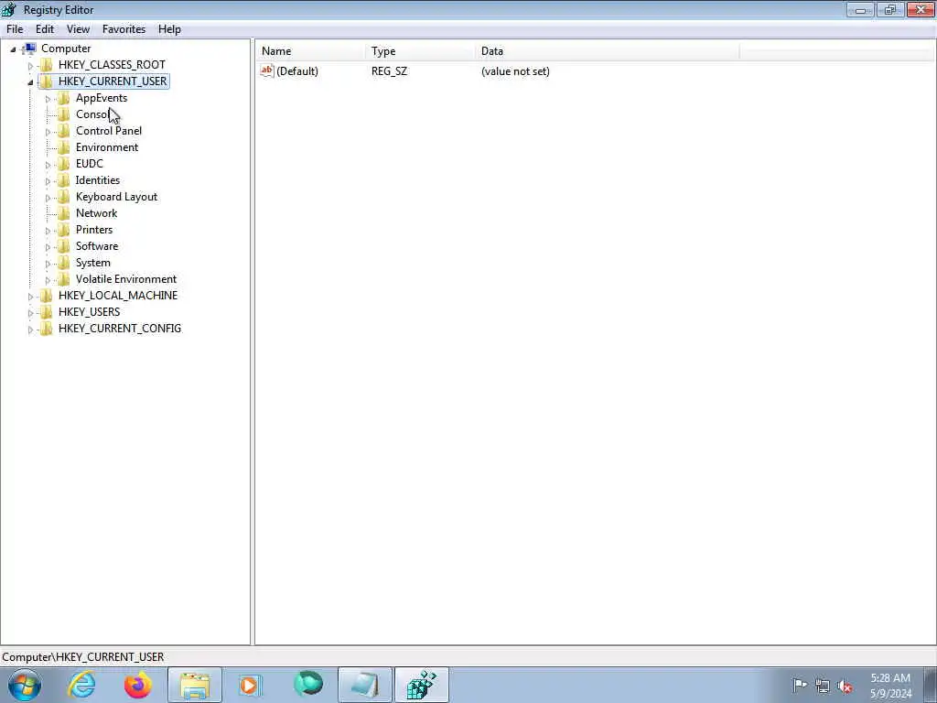
Task: Open the Action Center flag tray icon
Action: [x=800, y=686]
